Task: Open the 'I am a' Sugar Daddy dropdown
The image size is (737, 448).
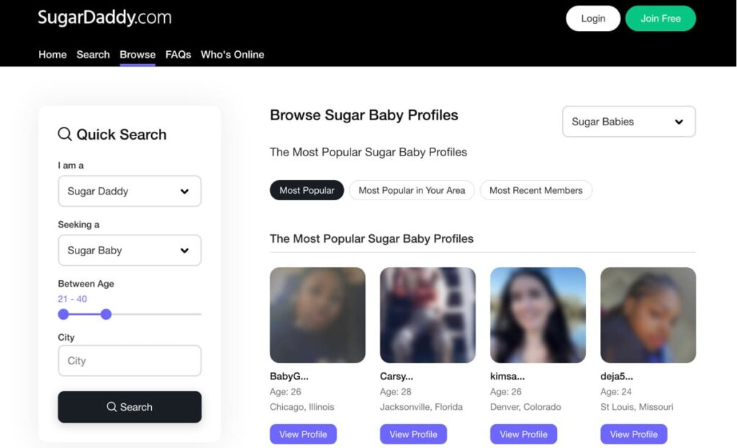Action: (129, 191)
